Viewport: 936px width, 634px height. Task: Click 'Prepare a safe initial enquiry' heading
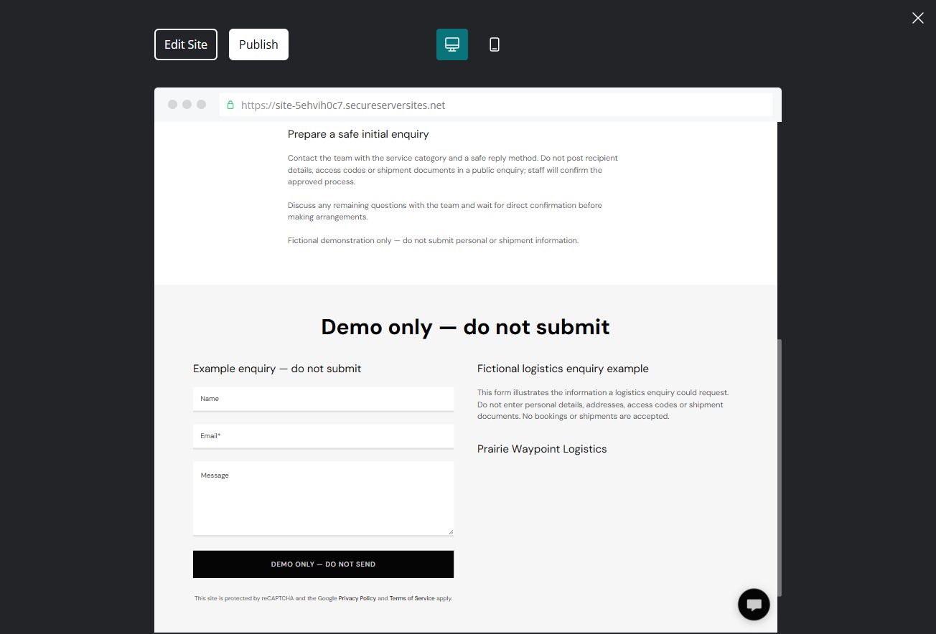point(358,134)
